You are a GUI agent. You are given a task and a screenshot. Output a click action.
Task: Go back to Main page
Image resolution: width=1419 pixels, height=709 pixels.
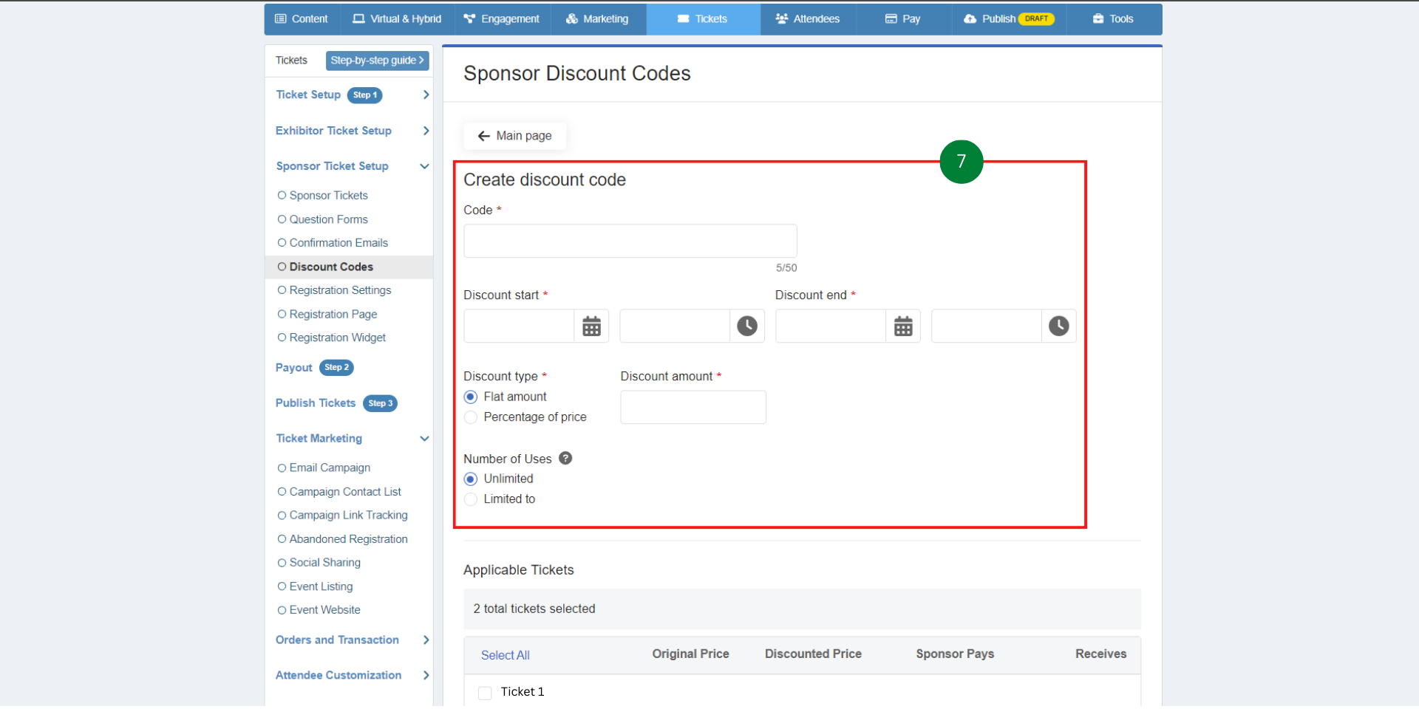click(x=514, y=136)
